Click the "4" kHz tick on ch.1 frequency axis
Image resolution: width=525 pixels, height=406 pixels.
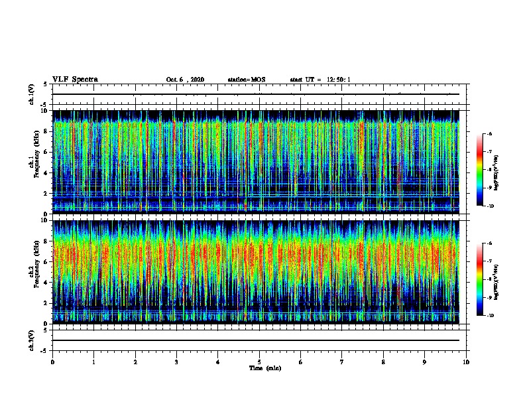pos(46,173)
